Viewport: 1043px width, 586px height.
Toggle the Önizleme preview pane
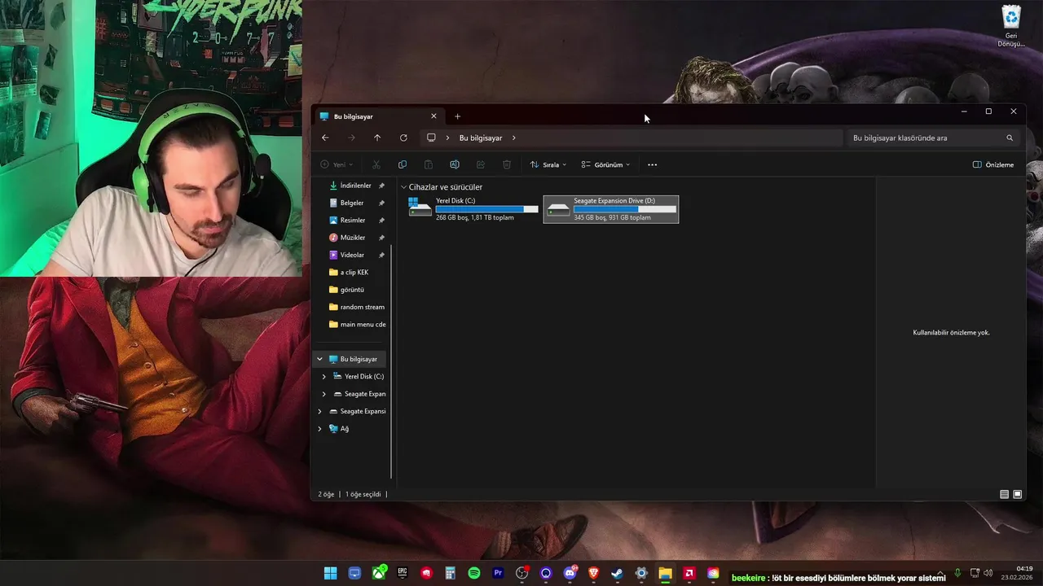[x=993, y=164]
